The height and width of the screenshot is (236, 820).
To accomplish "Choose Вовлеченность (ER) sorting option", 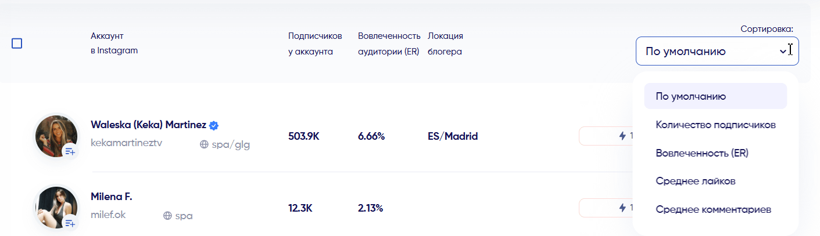I will tap(702, 153).
